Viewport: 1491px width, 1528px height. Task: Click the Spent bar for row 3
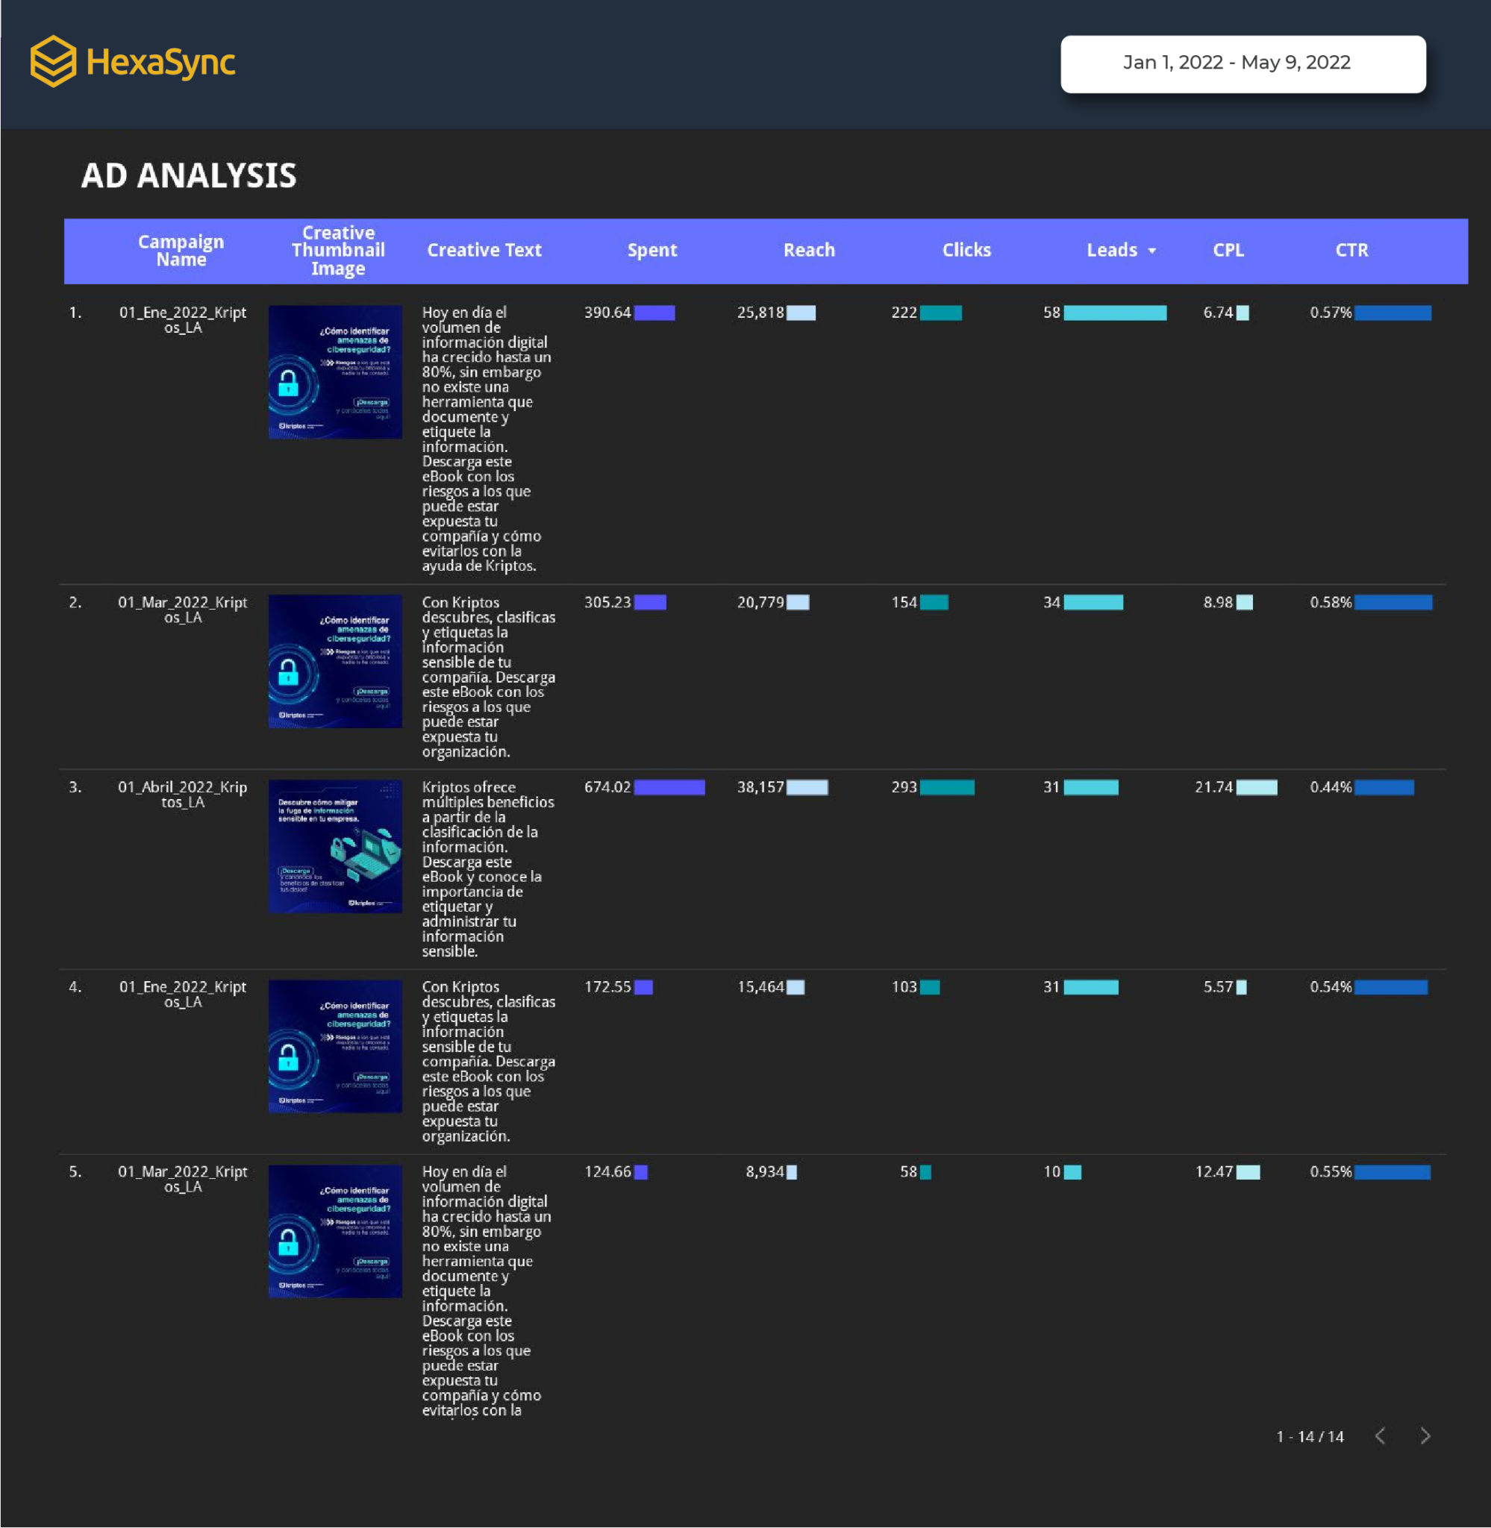tap(669, 789)
